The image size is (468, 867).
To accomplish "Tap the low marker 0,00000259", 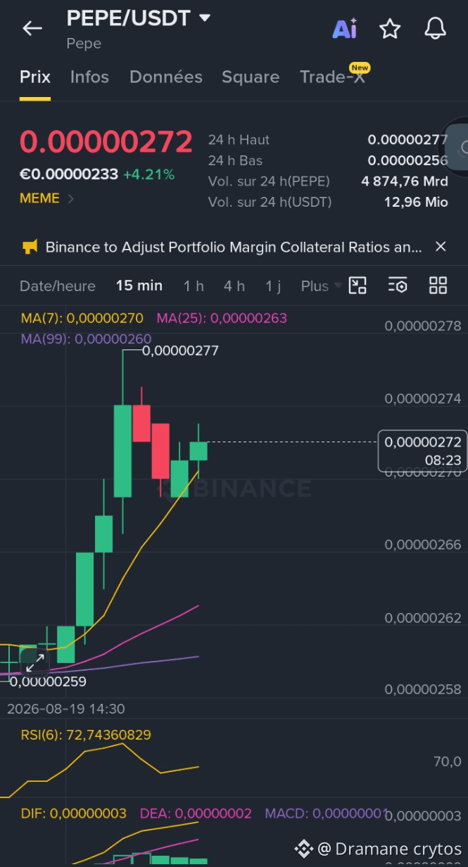I will pos(48,681).
